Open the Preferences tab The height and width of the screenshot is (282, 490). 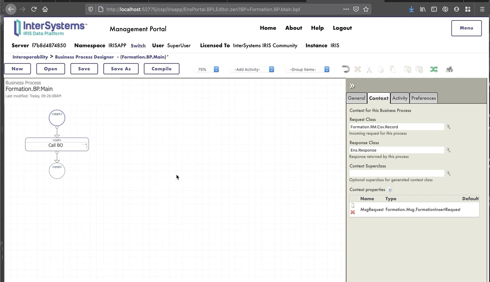click(423, 98)
